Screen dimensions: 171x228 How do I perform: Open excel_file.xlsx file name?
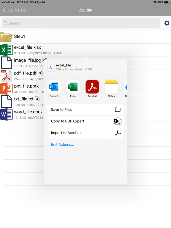pos(28,47)
